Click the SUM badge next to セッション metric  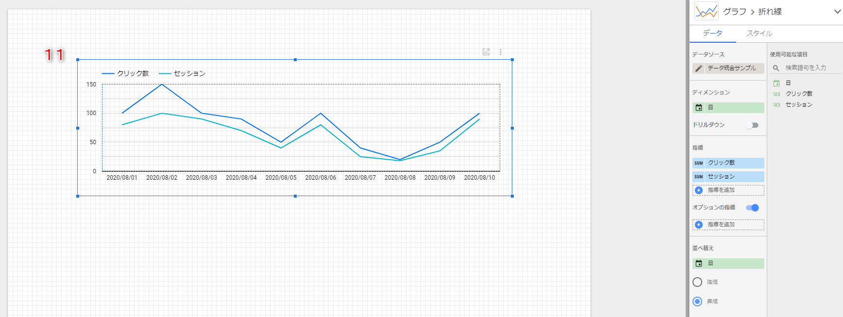click(699, 177)
